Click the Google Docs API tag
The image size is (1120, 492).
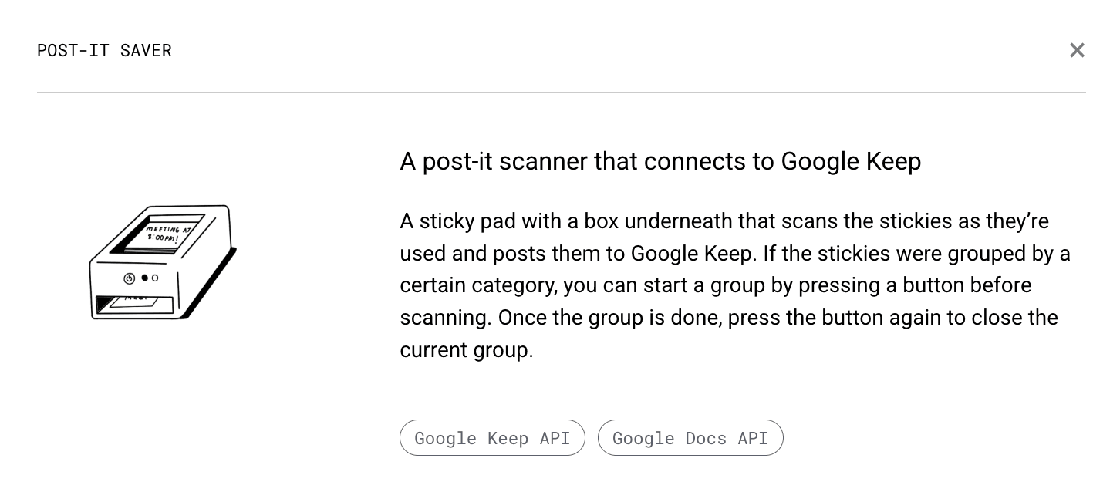(690, 438)
